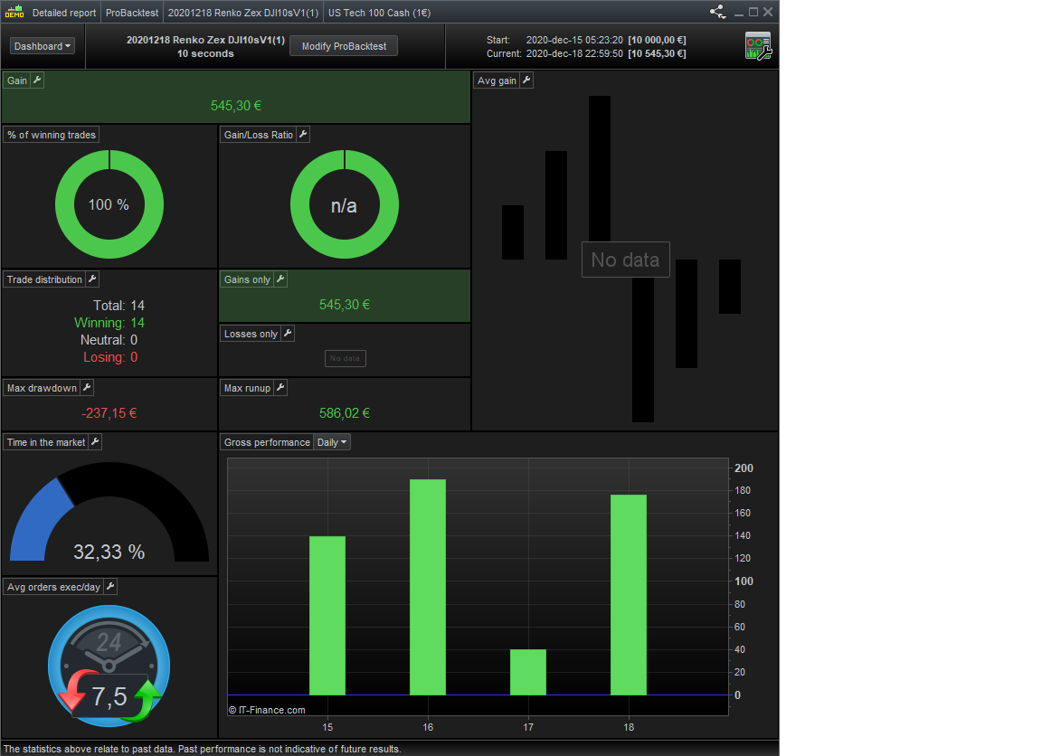The width and height of the screenshot is (1042, 756).
Task: Click the 32,33 % time in market gauge
Action: tap(109, 512)
